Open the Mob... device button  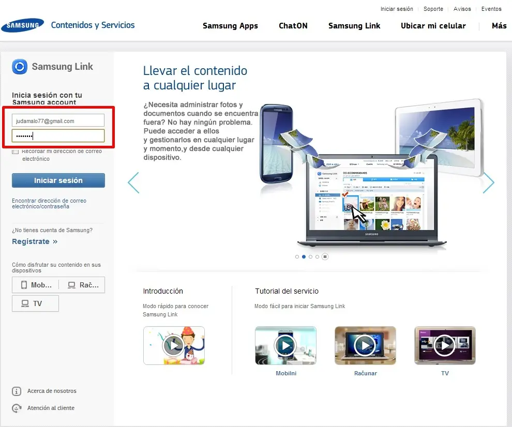coord(36,285)
